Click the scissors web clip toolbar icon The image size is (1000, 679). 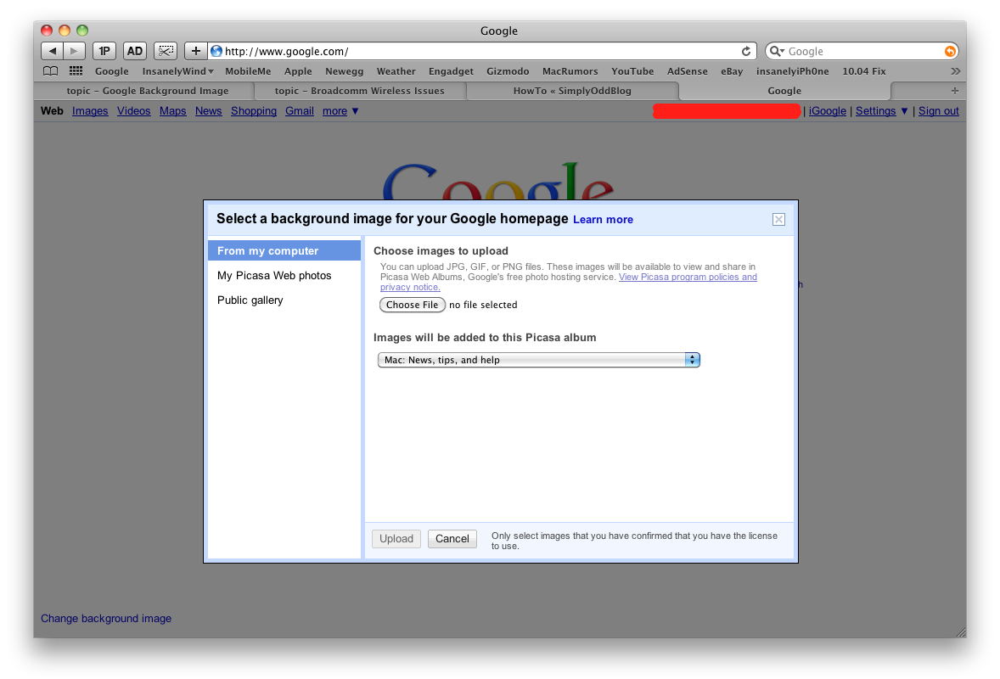(166, 51)
